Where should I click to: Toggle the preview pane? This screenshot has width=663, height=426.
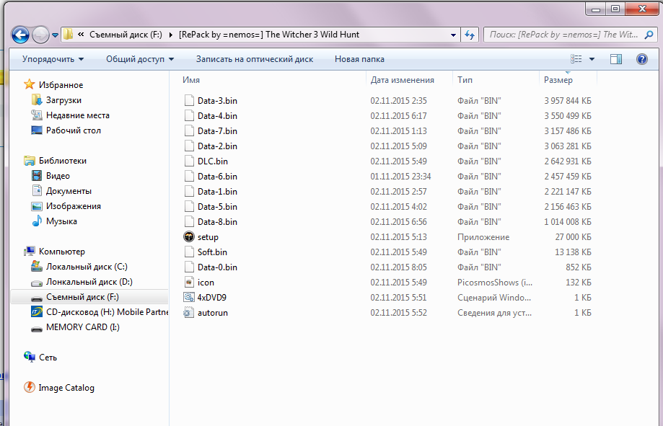pyautogui.click(x=616, y=59)
